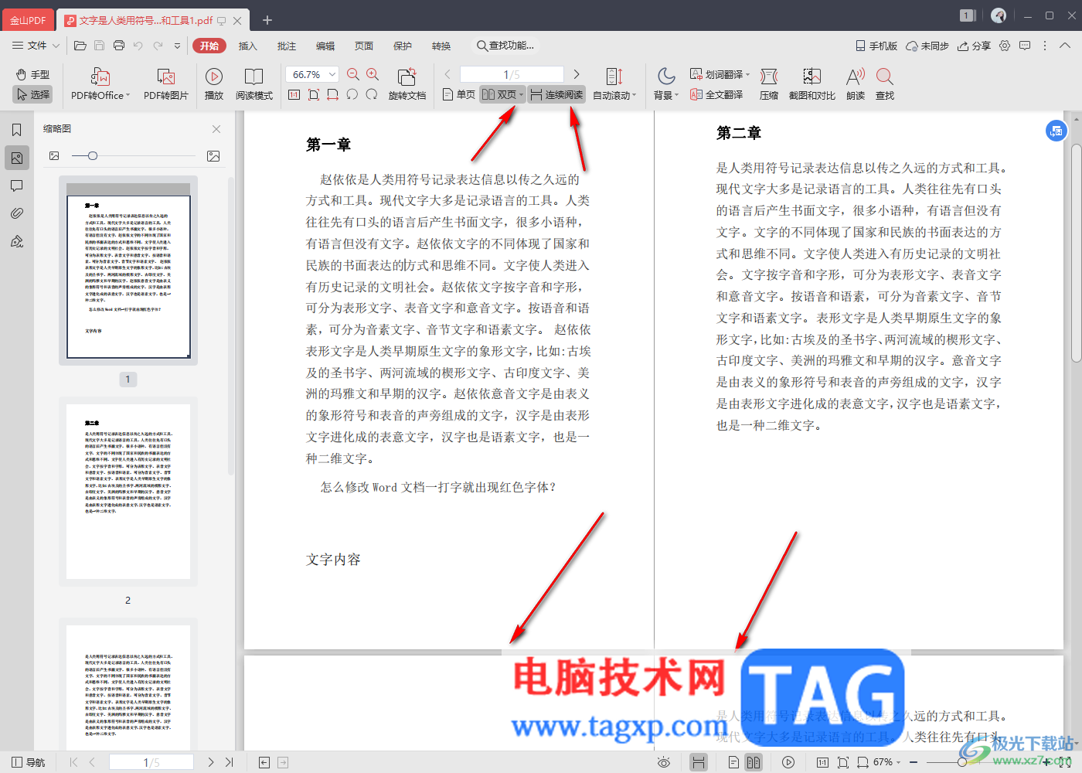
Task: Open settings gear in title area
Action: point(1005,46)
